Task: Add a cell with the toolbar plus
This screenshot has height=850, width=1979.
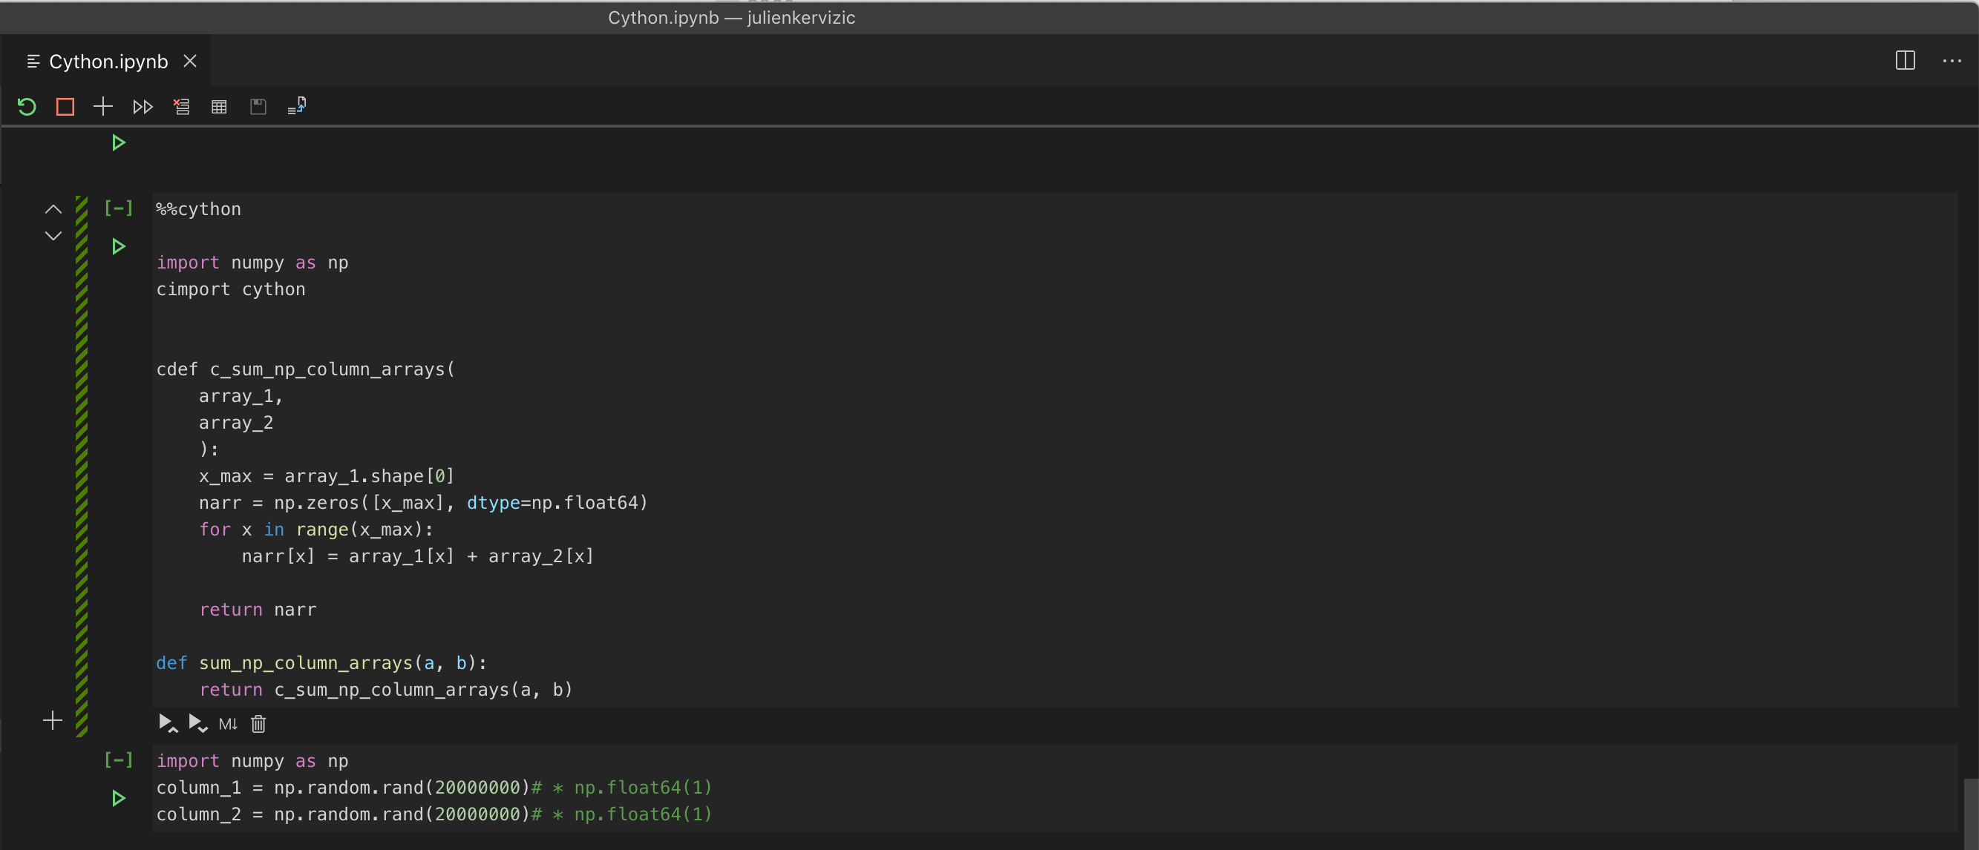Action: pyautogui.click(x=103, y=107)
